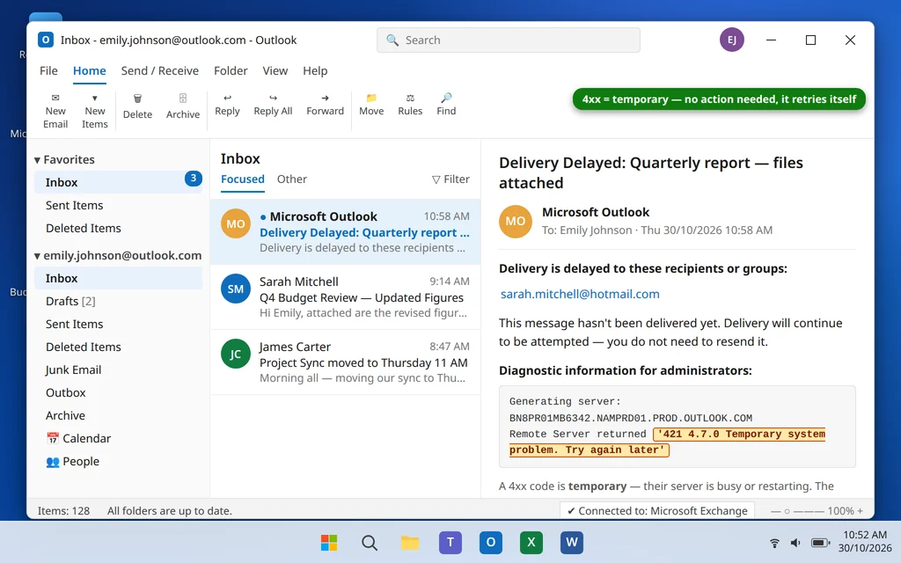Image resolution: width=901 pixels, height=563 pixels.
Task: Forward the selected message
Action: [x=326, y=106]
